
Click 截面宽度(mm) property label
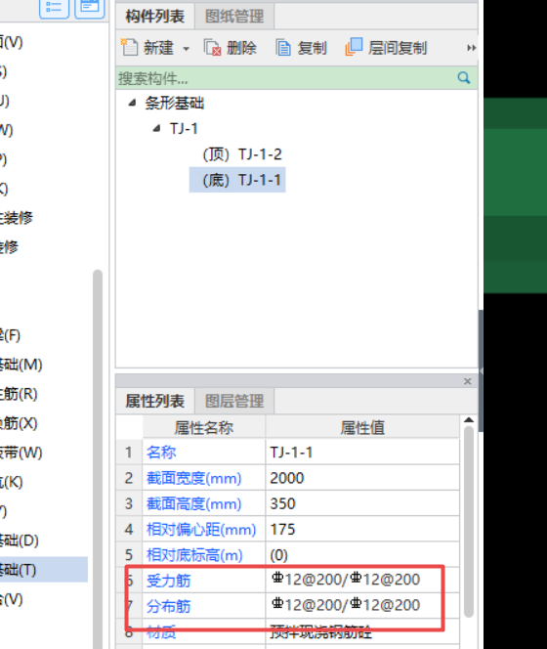click(193, 479)
